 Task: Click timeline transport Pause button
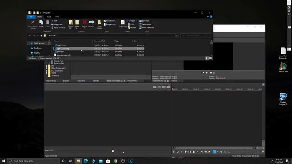click(x=190, y=152)
